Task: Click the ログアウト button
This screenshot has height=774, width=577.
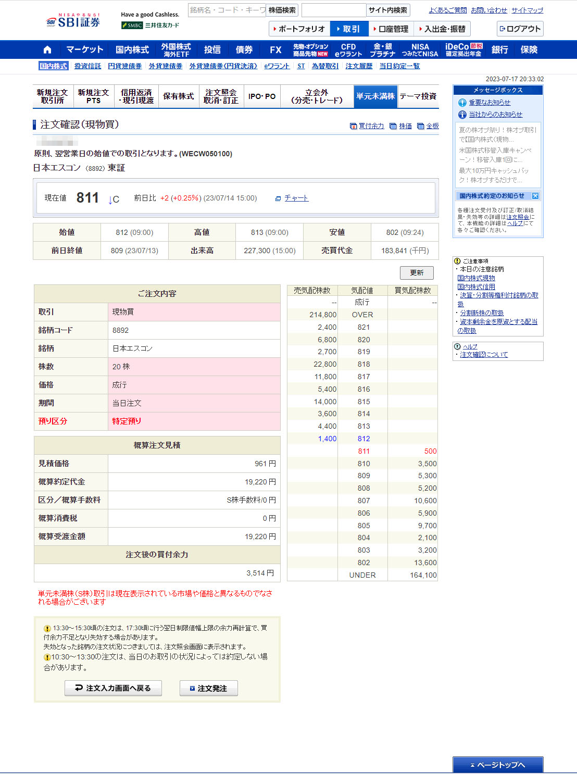Action: click(520, 29)
